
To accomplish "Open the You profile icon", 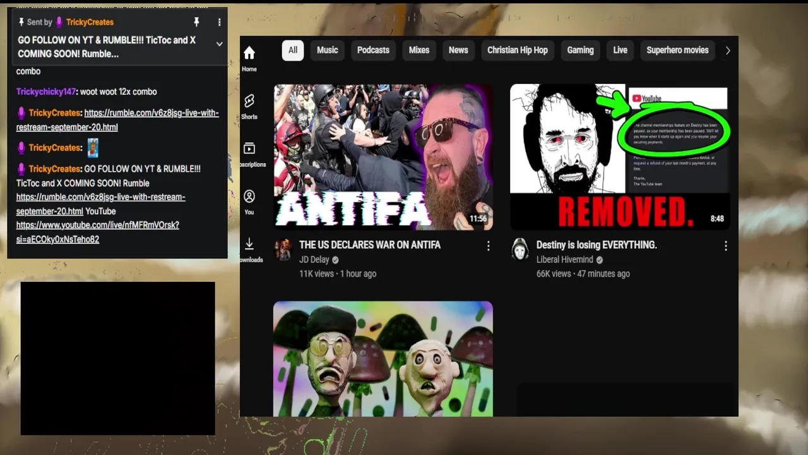I will [249, 197].
